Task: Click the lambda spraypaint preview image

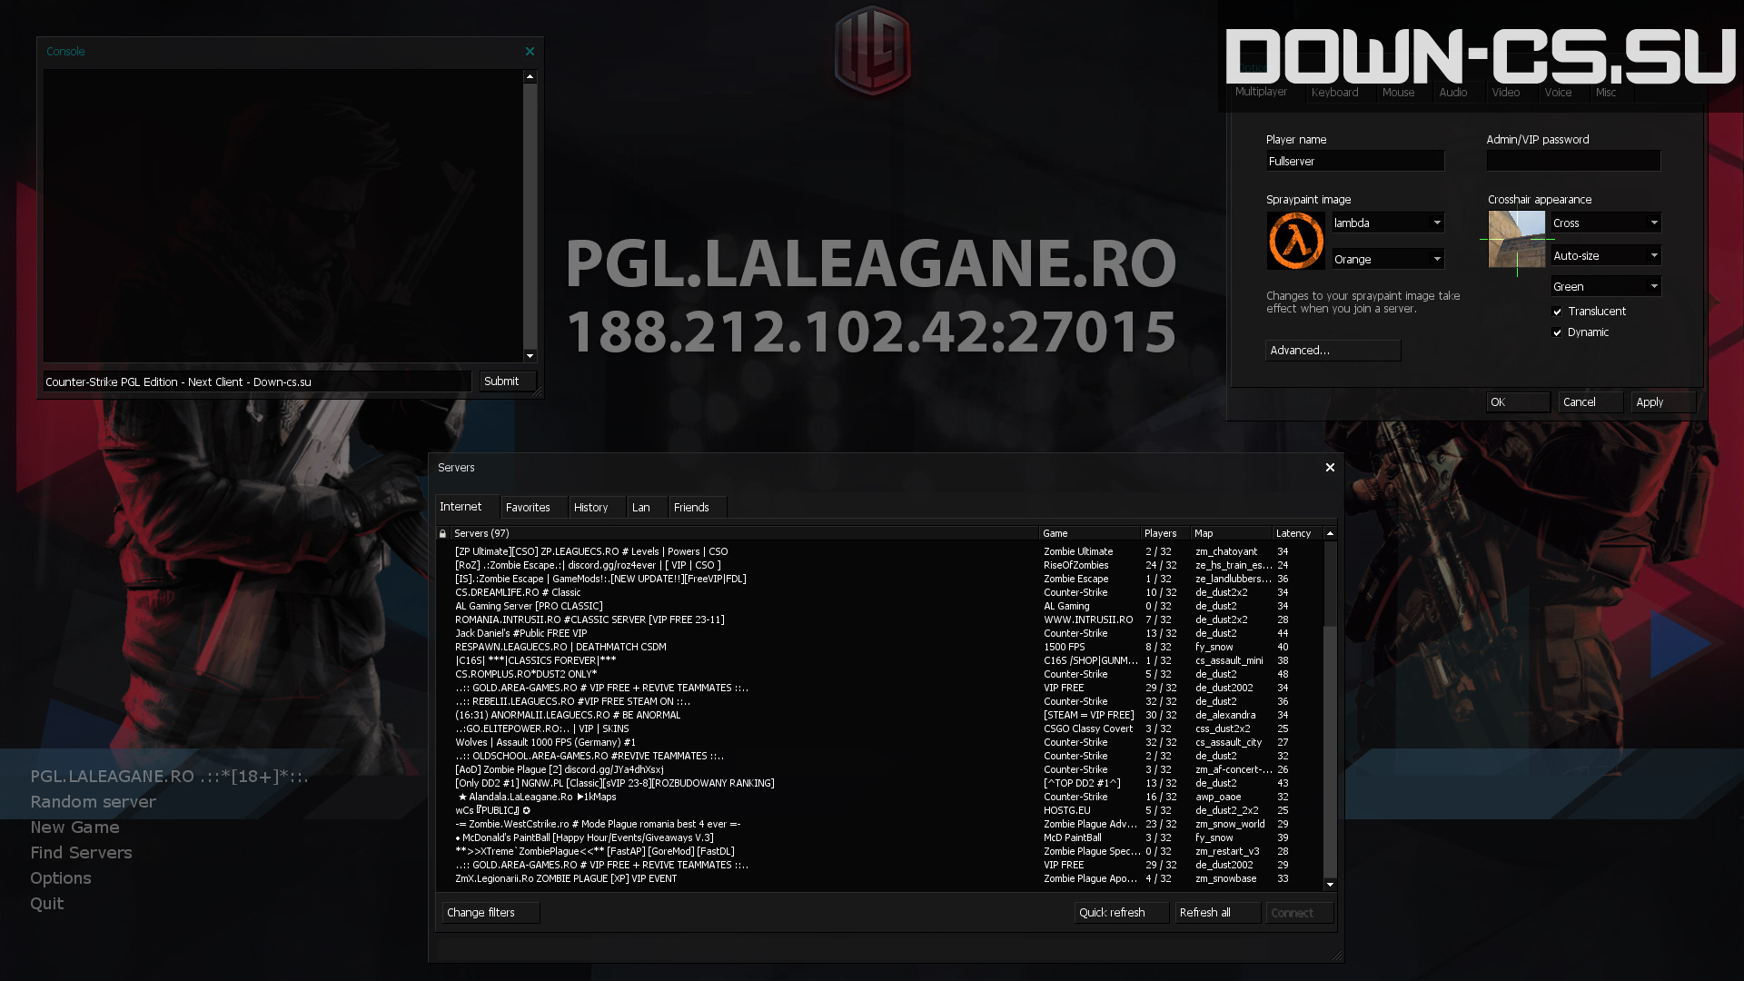Action: (x=1296, y=241)
